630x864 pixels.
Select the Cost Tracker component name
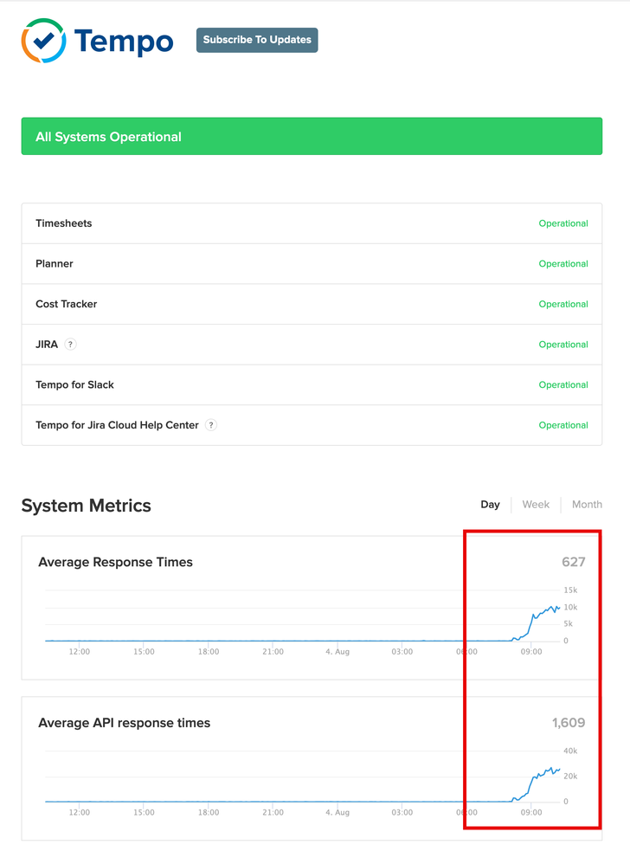66,304
